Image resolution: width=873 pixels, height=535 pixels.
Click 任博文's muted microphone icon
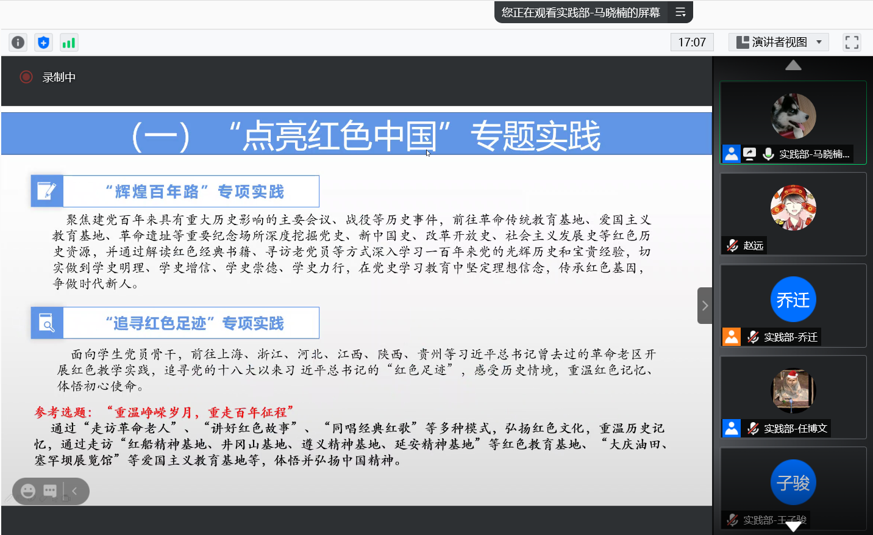click(754, 428)
